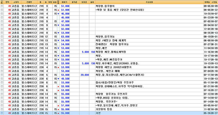
Task: Click the red up arrow in the 07-16 row
Action: coord(58,90)
